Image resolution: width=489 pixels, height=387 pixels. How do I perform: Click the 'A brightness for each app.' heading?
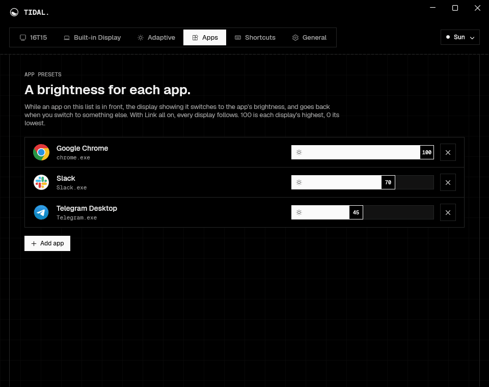(107, 90)
